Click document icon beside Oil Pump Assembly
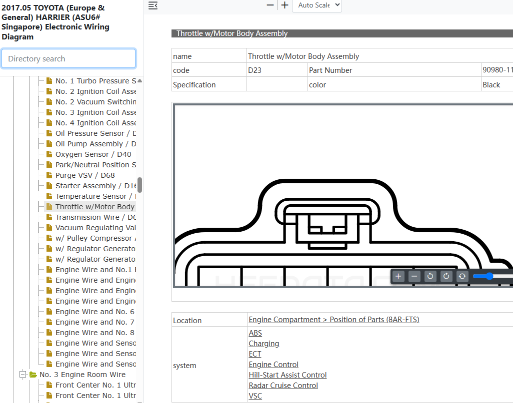 49,143
